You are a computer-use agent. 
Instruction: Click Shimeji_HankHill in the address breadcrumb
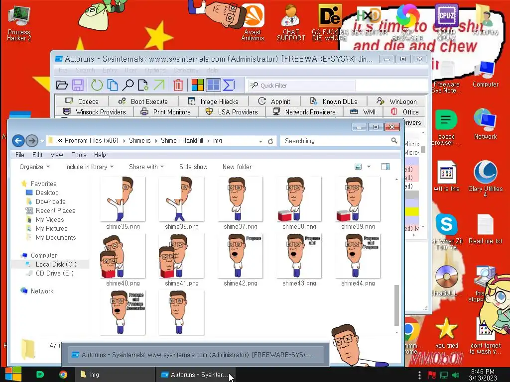click(182, 141)
